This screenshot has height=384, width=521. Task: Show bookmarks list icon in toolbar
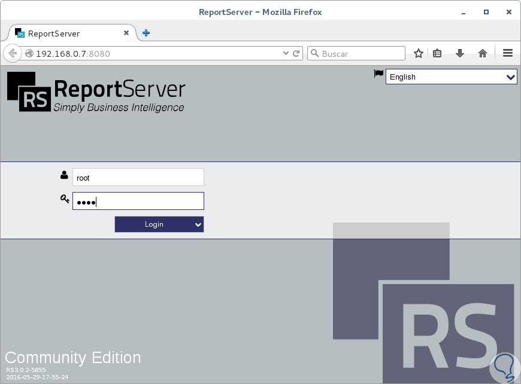tap(437, 53)
